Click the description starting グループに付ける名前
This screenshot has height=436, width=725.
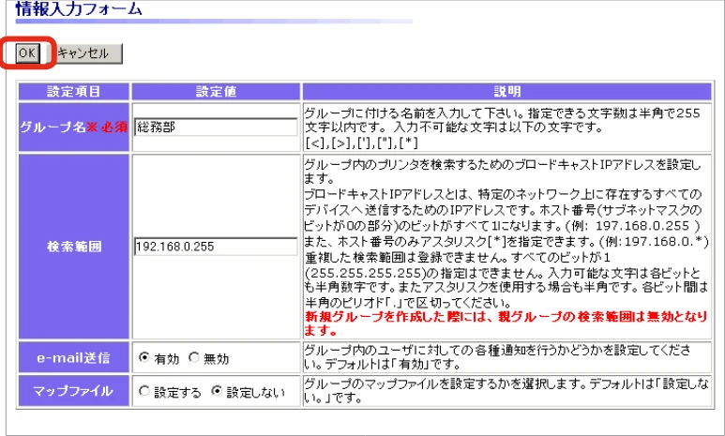click(503, 128)
